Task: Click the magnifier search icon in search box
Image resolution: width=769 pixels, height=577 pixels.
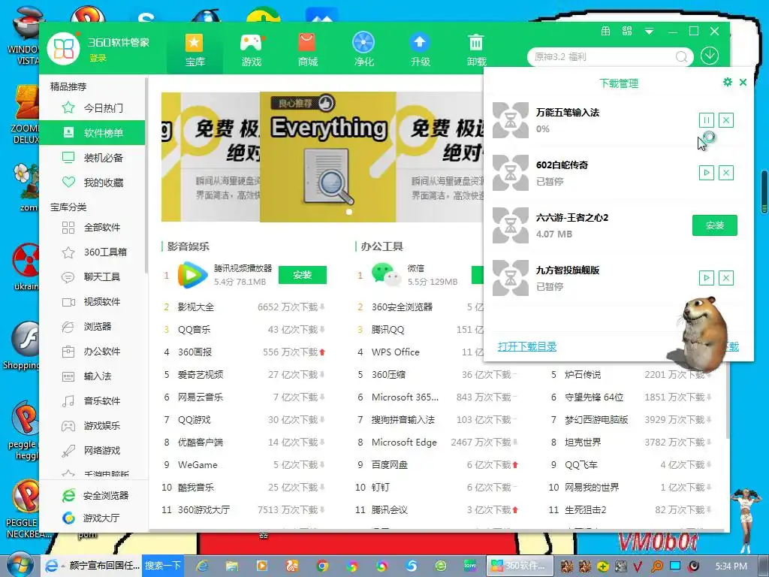Action: pos(681,57)
